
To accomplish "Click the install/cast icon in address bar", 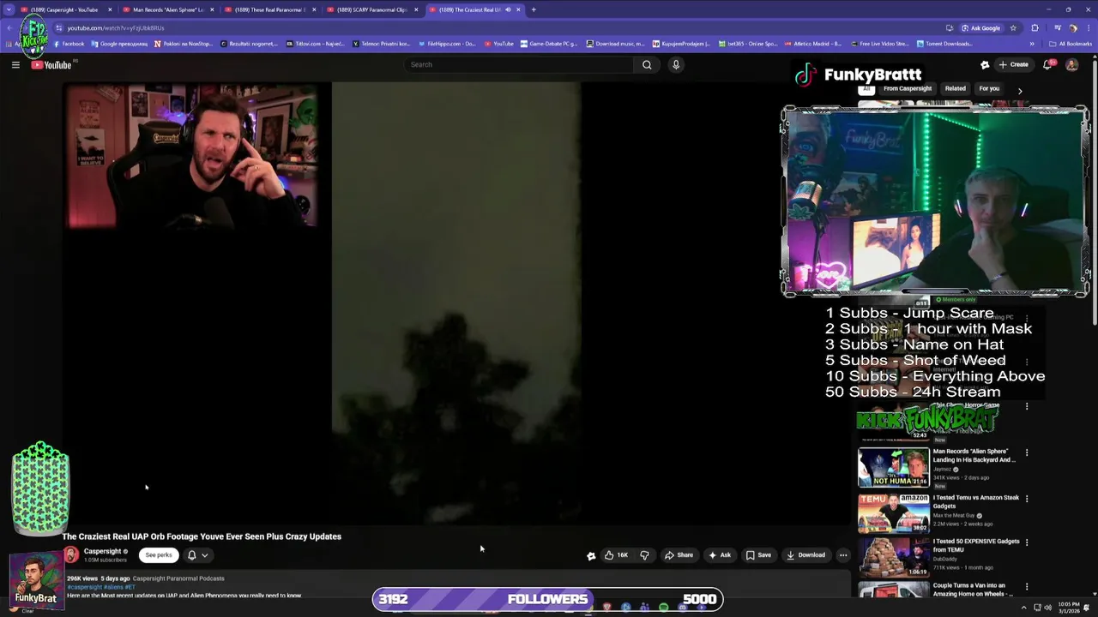I will click(x=949, y=27).
